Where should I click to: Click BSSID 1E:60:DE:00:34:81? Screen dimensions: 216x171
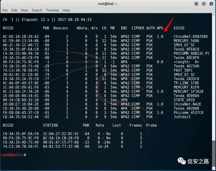(x=21, y=96)
